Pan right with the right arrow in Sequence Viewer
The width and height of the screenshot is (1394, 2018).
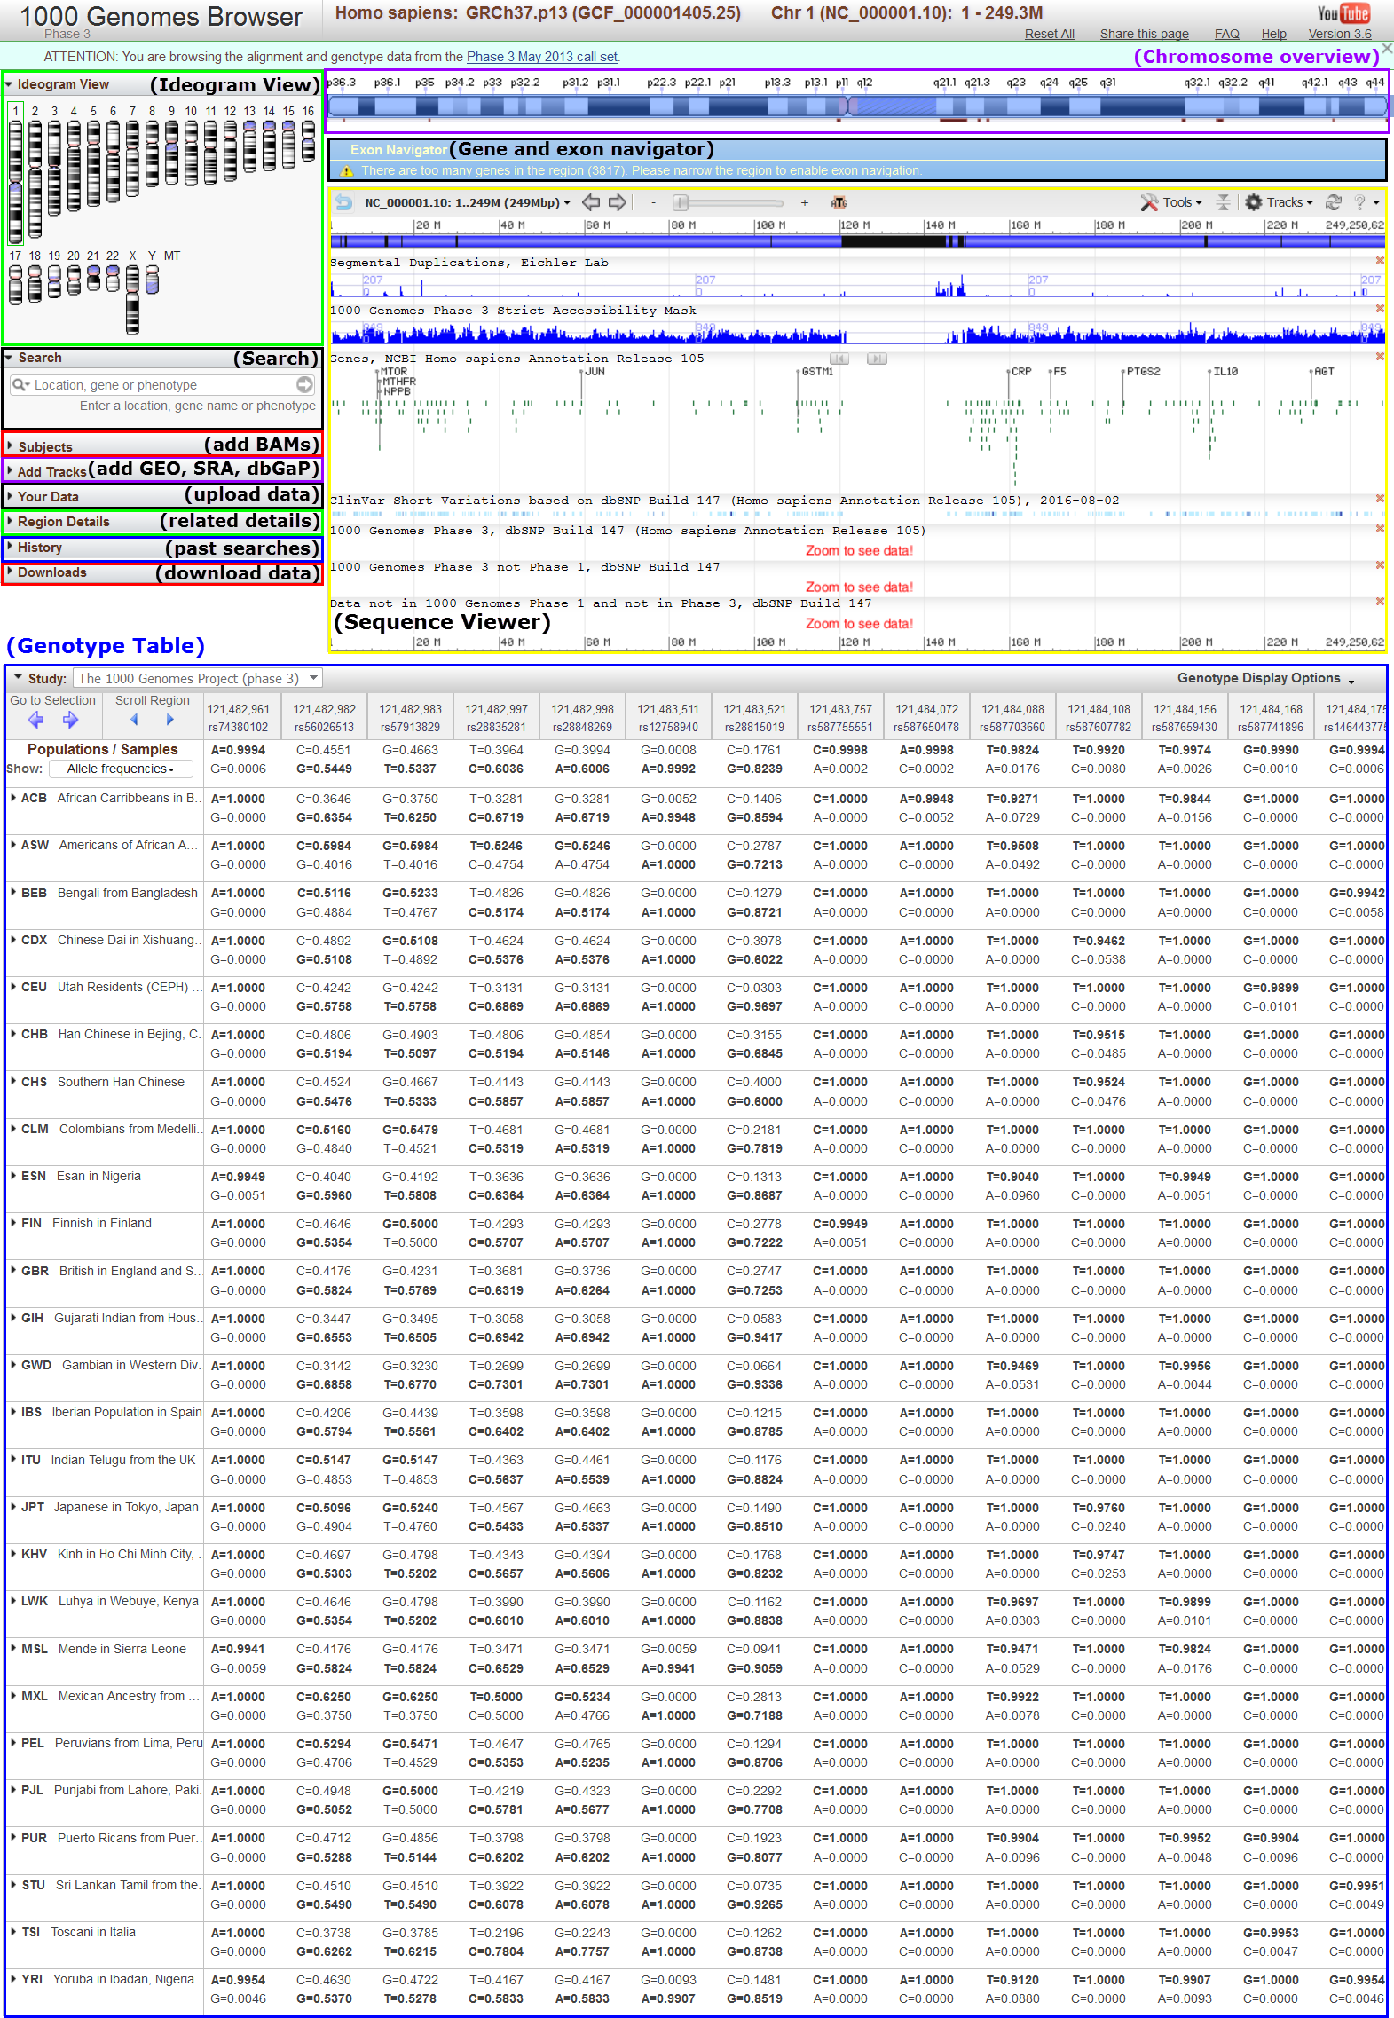pos(618,202)
